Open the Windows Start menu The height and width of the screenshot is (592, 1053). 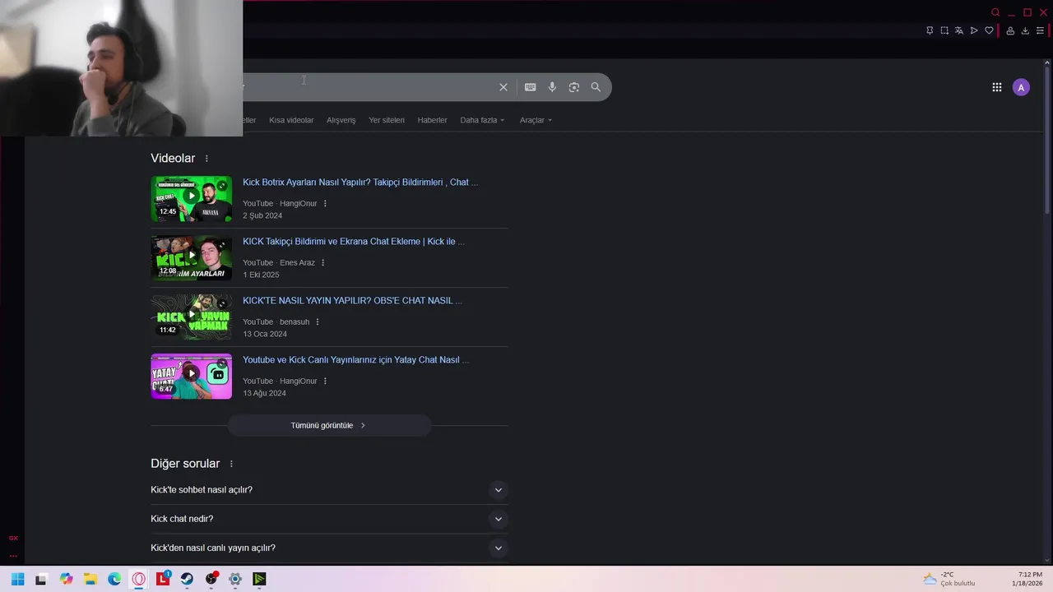17,579
